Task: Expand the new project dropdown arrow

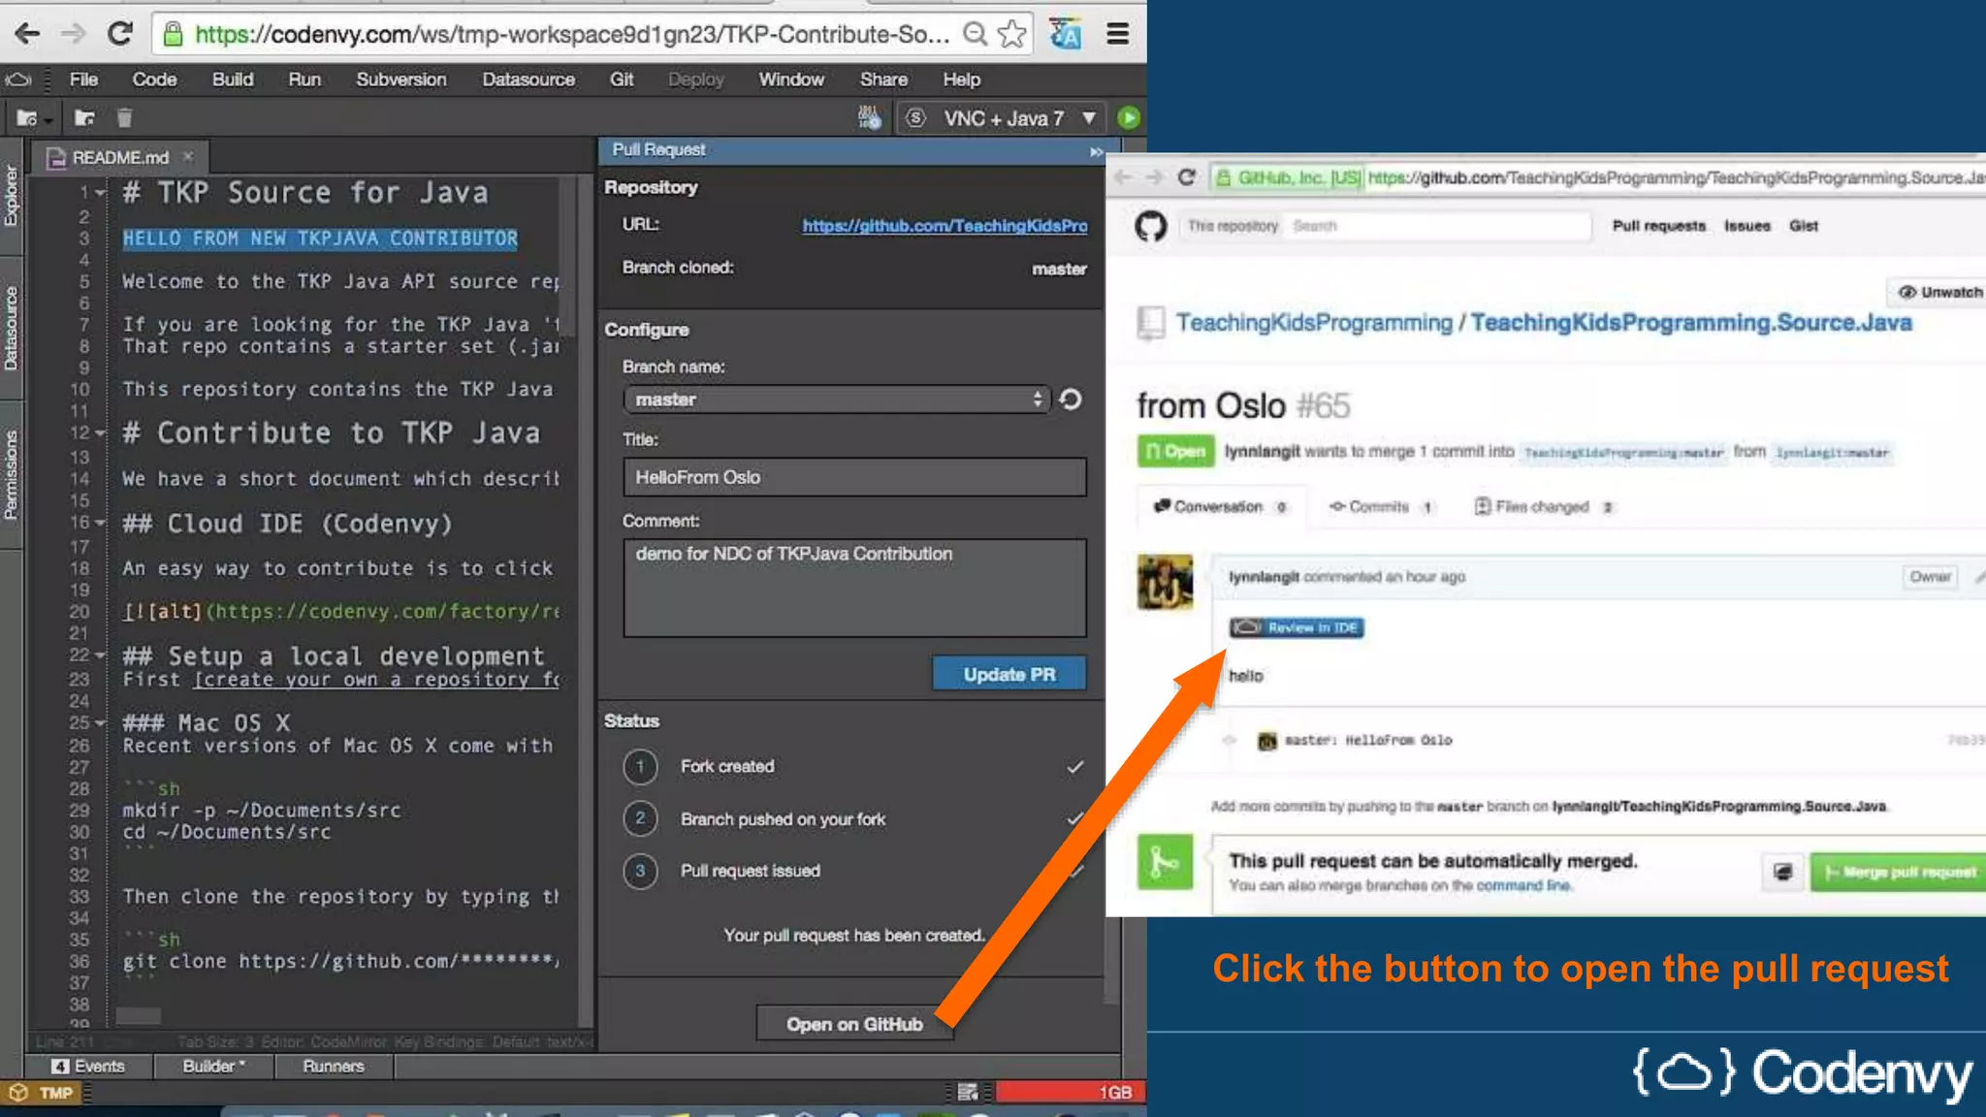Action: (48, 121)
